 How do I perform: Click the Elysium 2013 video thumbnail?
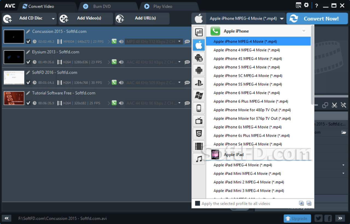point(14,57)
